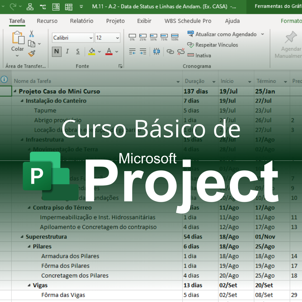The image size is (302, 302).
Task: Click the Format Painter brush icon
Action: [32, 53]
